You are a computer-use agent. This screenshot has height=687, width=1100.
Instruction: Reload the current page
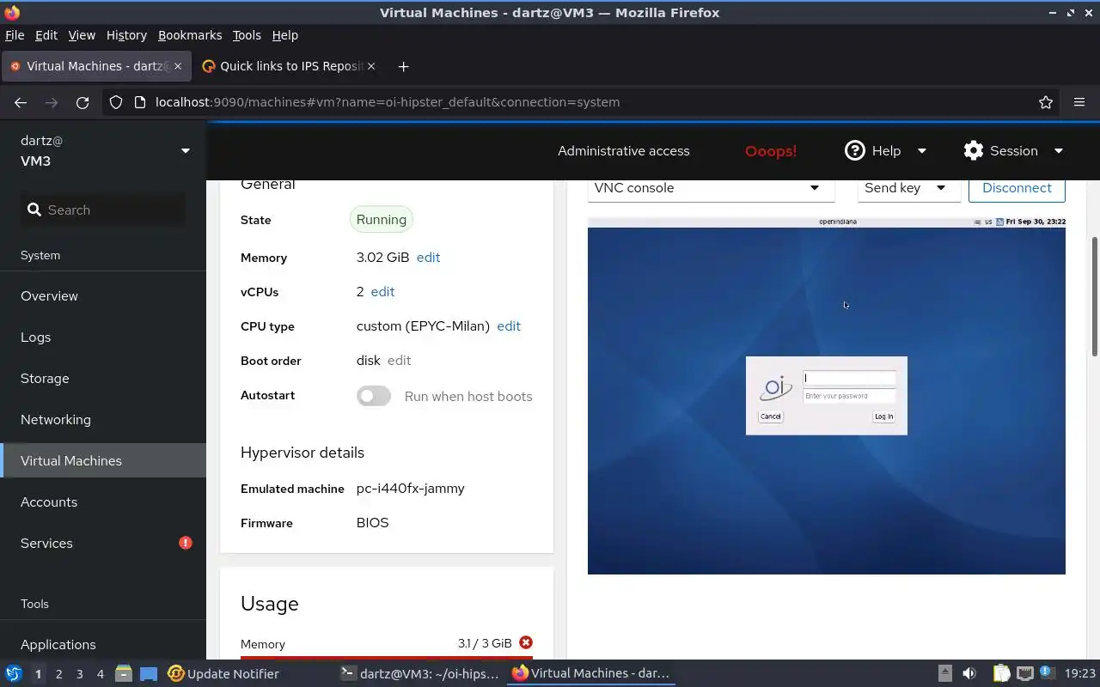point(82,102)
